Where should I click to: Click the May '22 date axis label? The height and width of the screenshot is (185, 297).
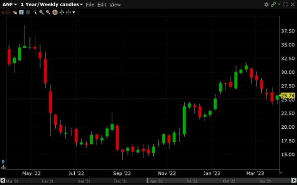point(31,174)
